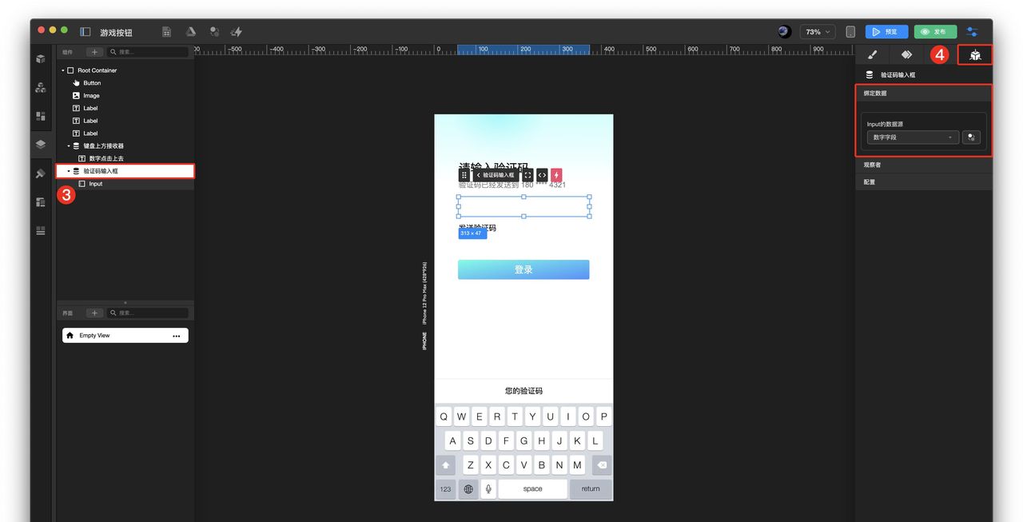Click the fullscreen frame icon on canvas toolbar
This screenshot has height=522, width=1023.
tap(527, 175)
